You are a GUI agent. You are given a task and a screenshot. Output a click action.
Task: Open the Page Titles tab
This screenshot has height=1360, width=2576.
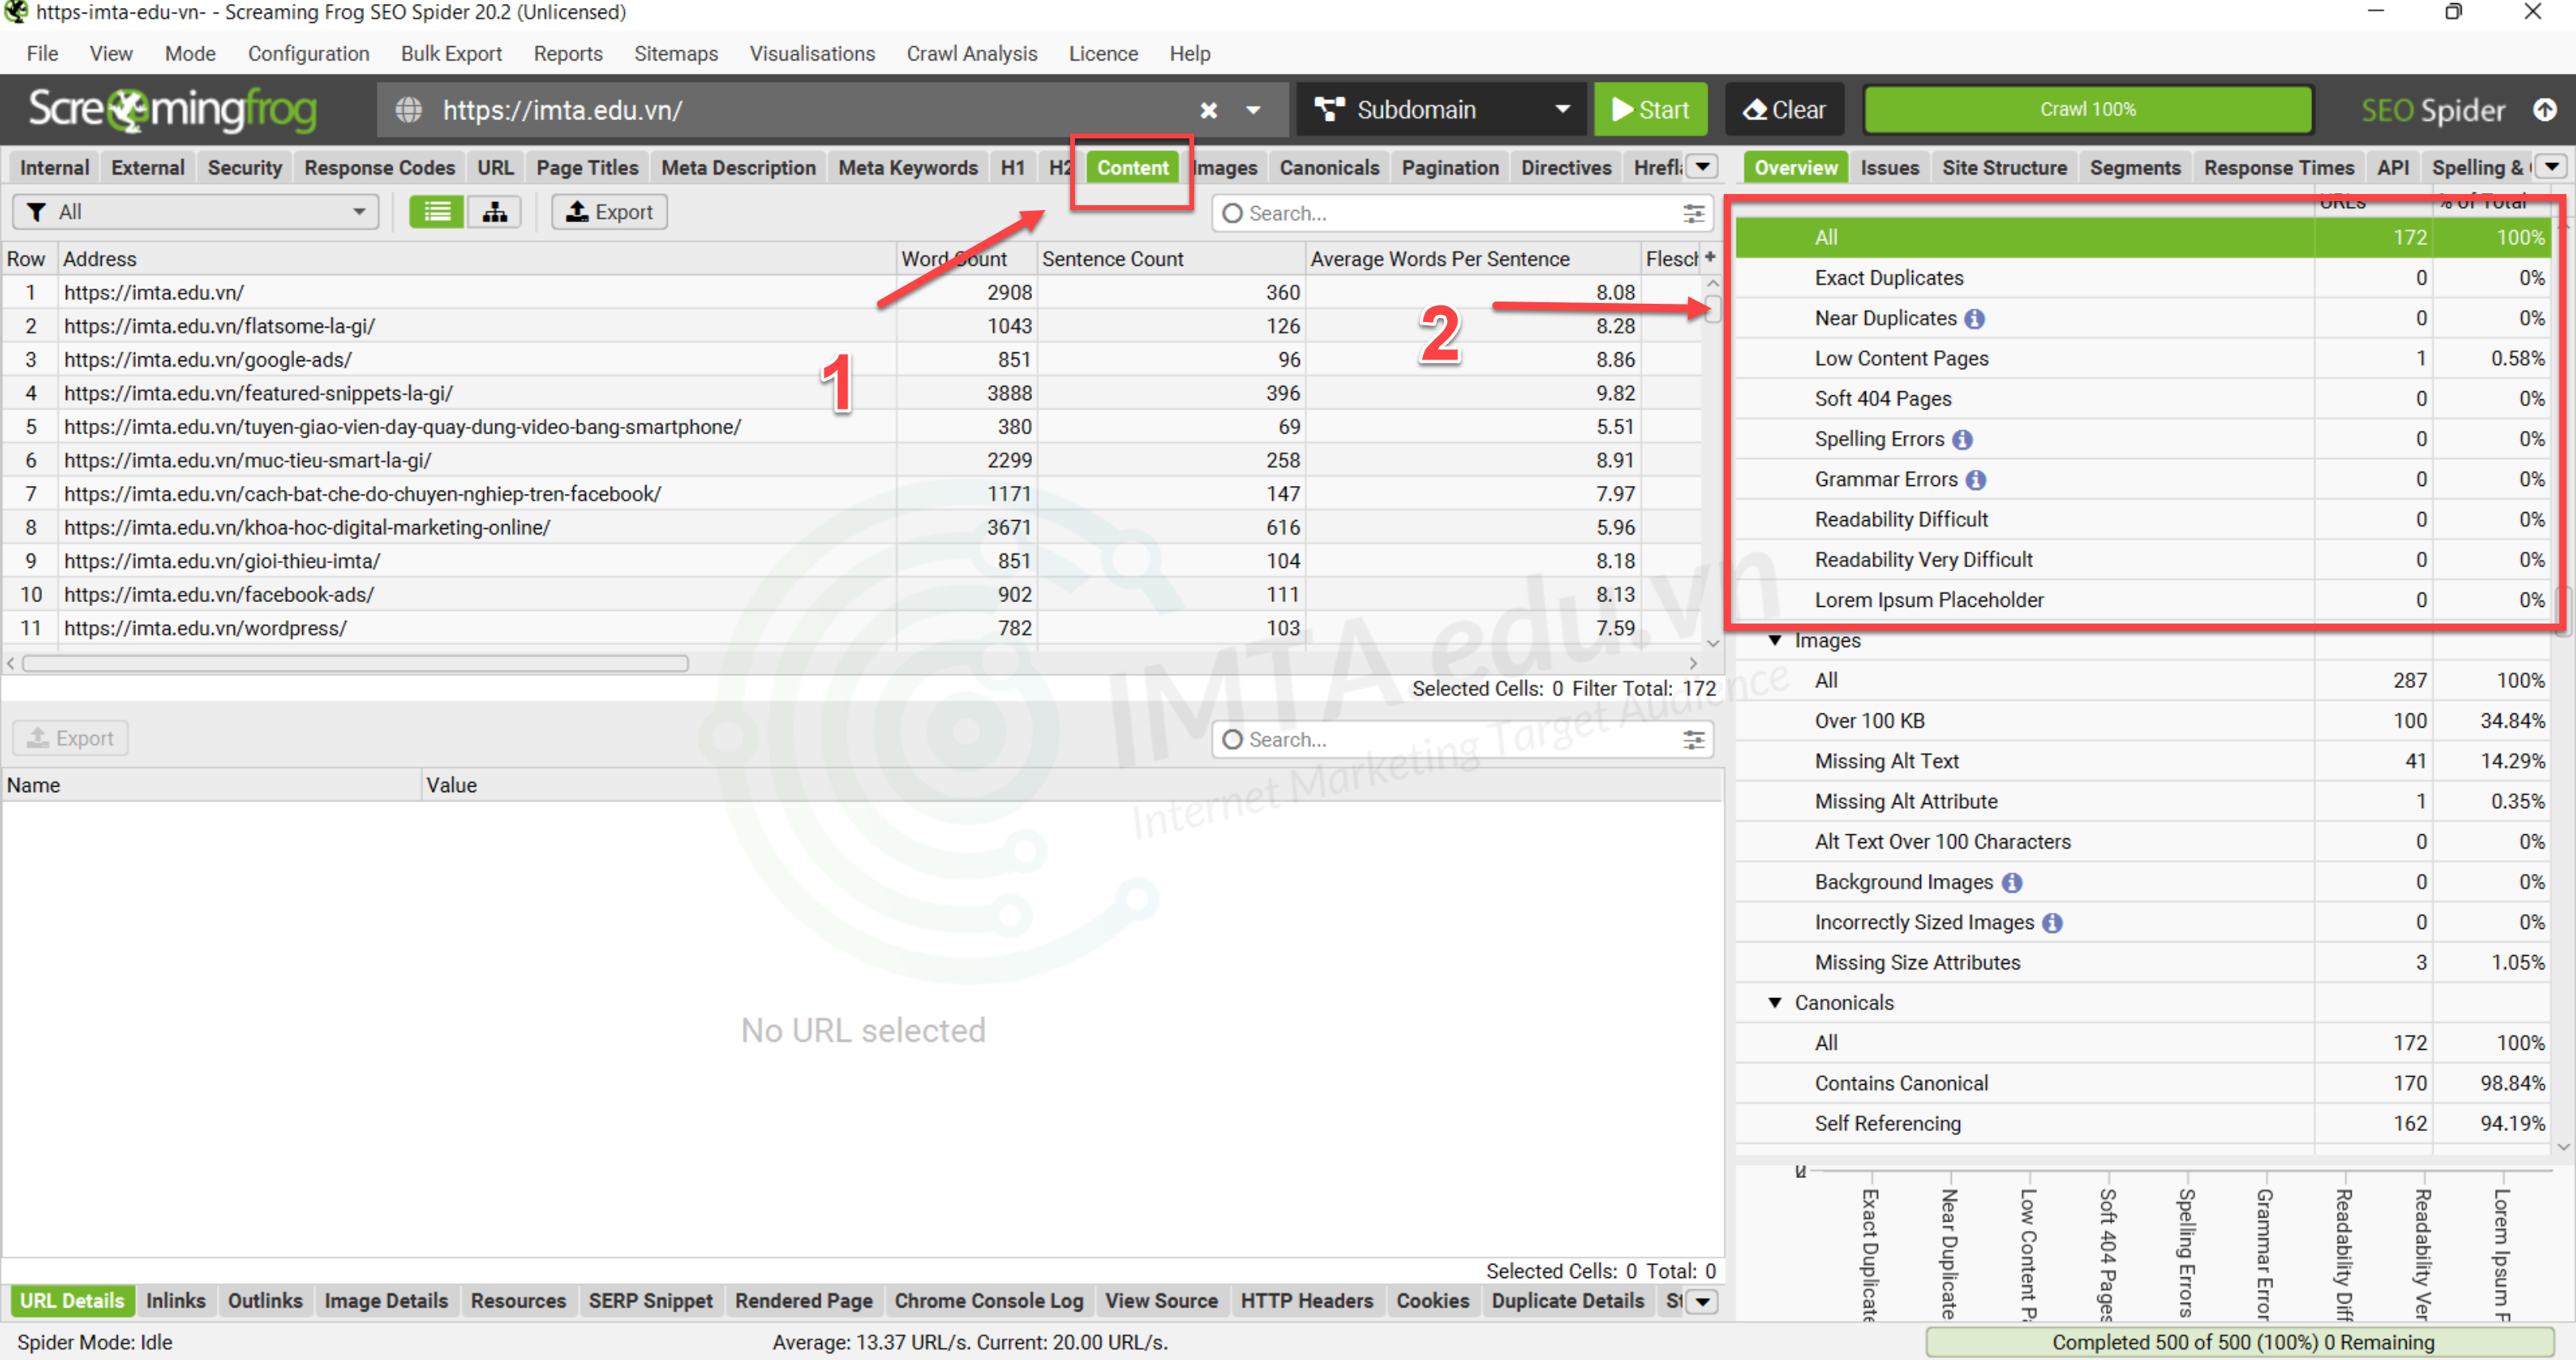tap(587, 167)
